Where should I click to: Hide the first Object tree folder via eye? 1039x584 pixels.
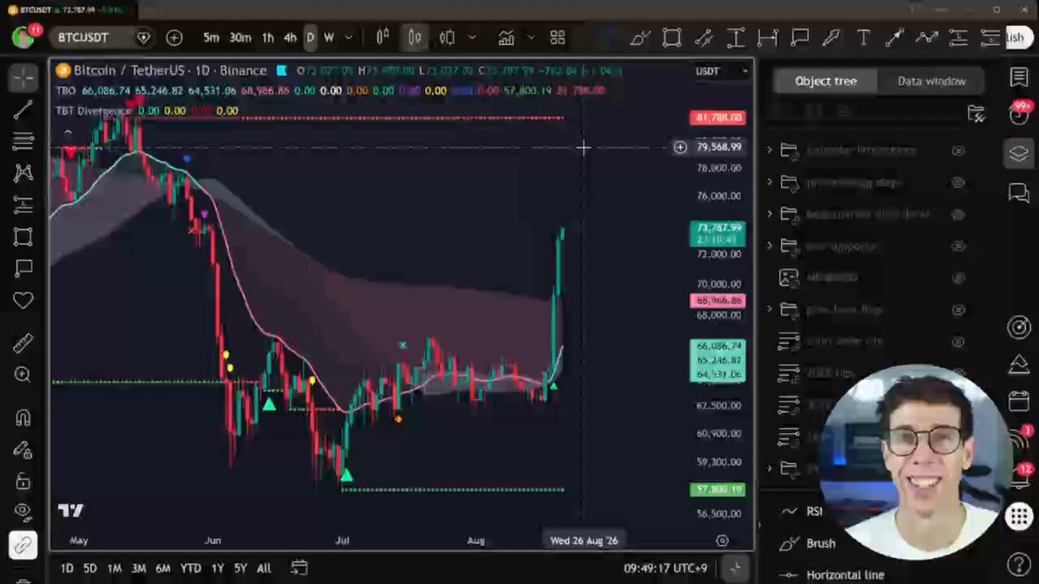point(958,151)
